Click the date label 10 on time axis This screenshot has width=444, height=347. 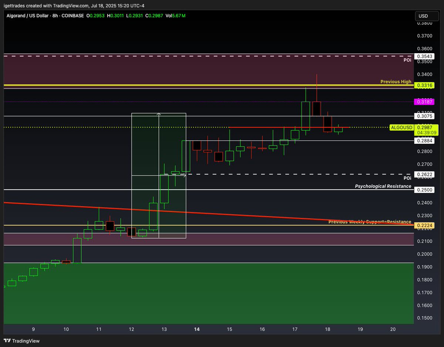(66, 329)
